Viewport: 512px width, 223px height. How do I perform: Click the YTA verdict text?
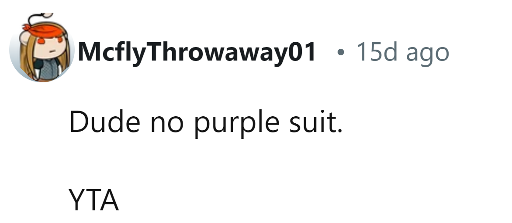tap(93, 200)
